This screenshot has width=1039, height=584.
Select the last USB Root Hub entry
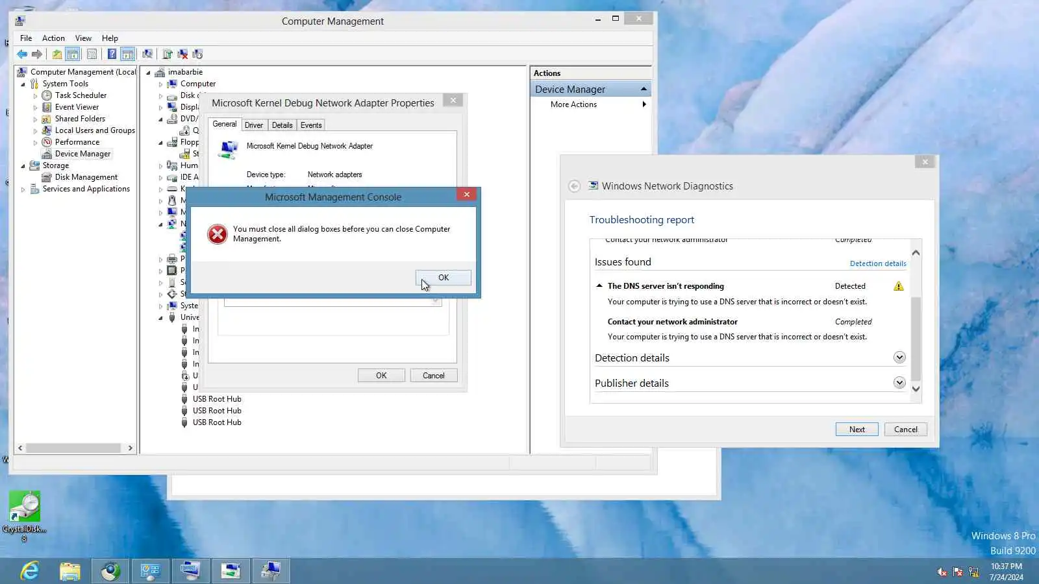(217, 422)
